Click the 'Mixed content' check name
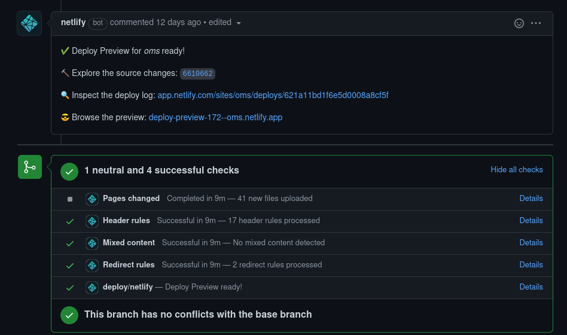The width and height of the screenshot is (567, 335). click(x=129, y=242)
